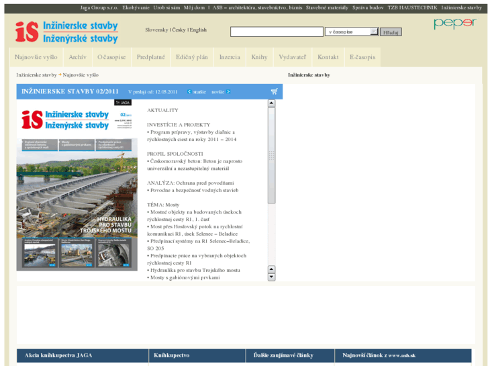This screenshot has width=488, height=366.
Task: Click the Peper logo
Action: tap(454, 24)
